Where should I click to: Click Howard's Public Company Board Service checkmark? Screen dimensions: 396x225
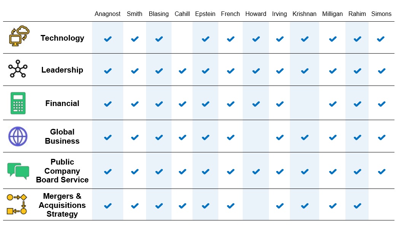(256, 171)
